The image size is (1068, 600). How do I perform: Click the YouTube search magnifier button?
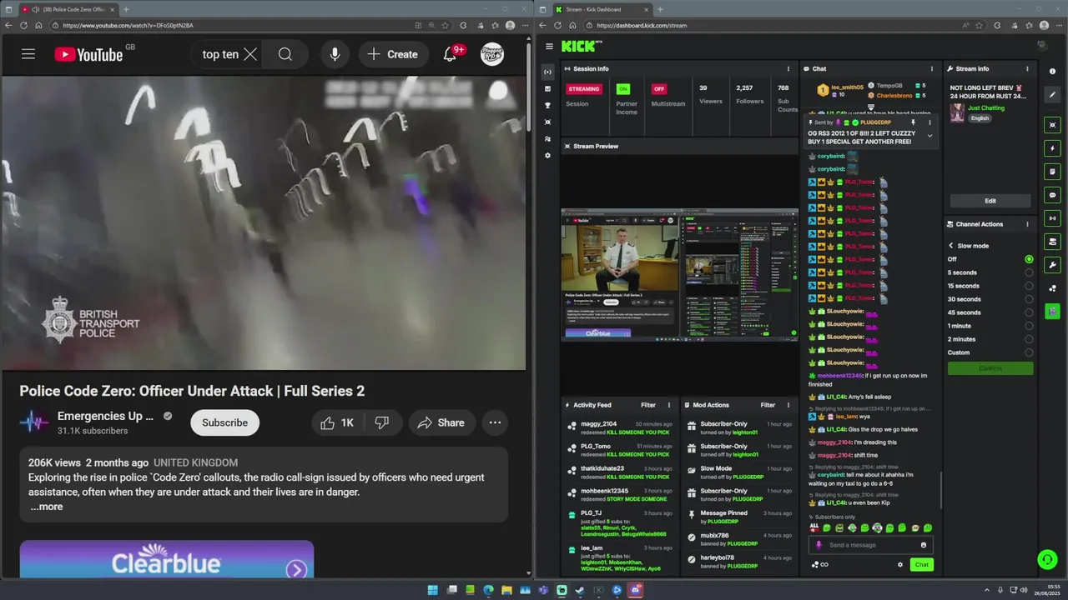[x=285, y=54]
